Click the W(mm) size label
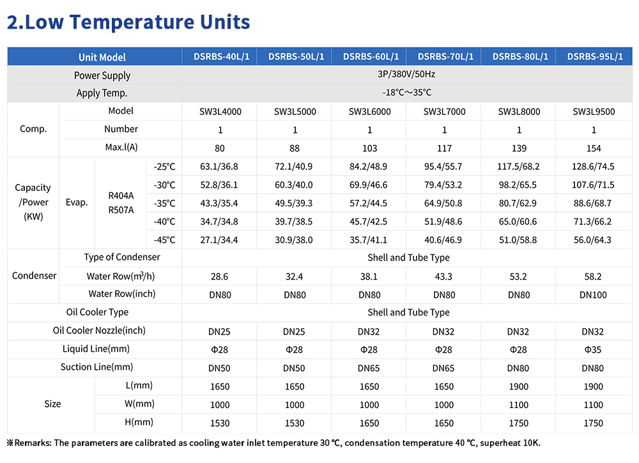639x463 pixels. 139,404
